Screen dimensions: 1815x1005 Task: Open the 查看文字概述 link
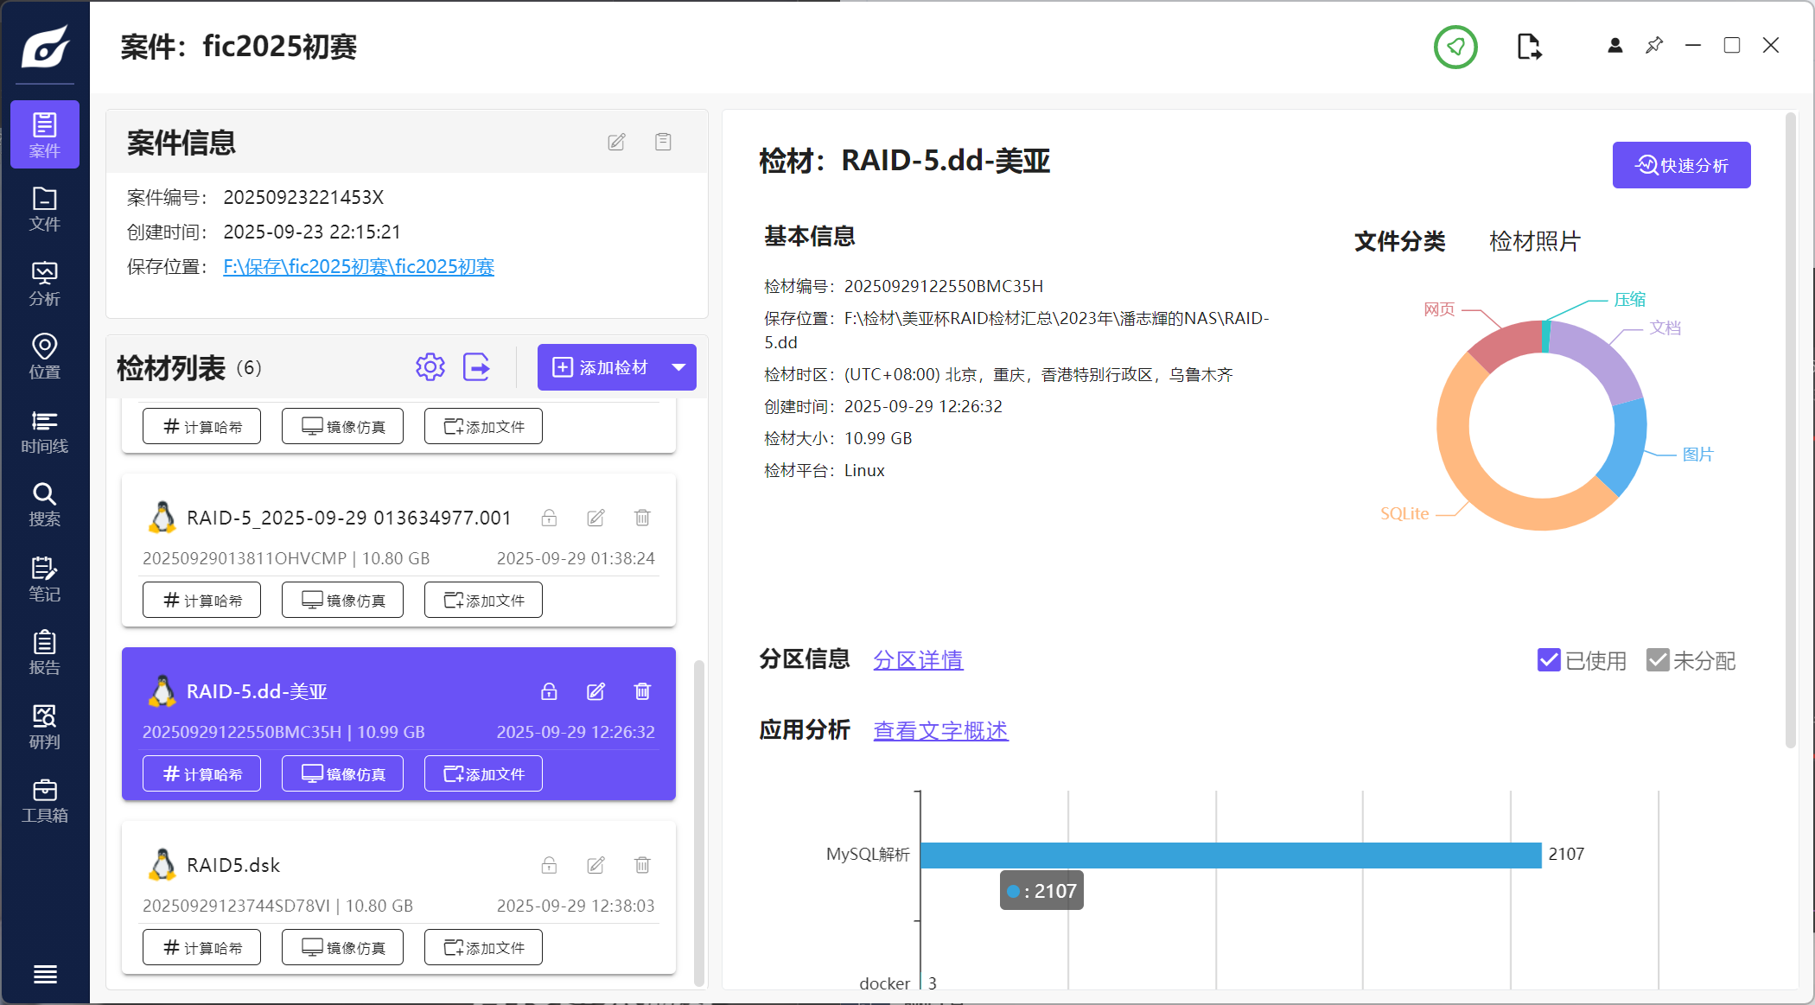click(940, 731)
